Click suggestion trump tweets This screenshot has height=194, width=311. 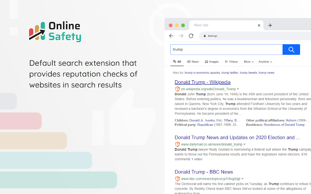tap(248, 73)
